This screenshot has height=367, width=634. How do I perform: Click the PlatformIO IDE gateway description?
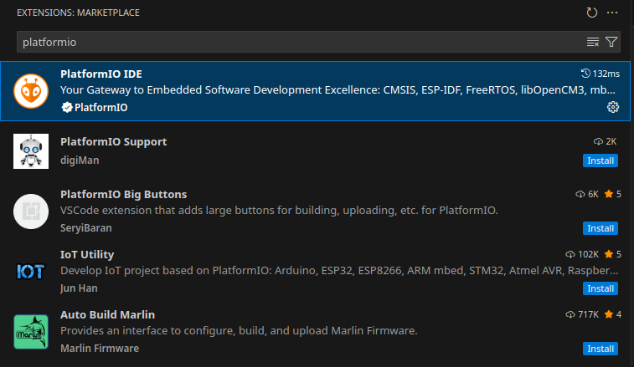coord(338,90)
